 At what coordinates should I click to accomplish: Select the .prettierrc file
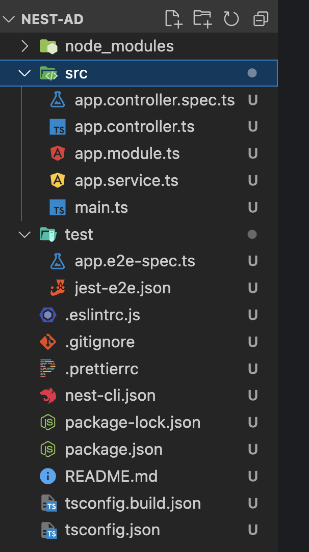tap(139, 369)
